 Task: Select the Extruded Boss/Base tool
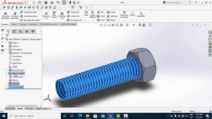click(x=6, y=16)
